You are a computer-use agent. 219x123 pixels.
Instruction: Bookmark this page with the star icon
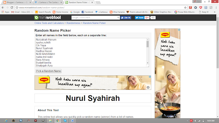(x=185, y=8)
